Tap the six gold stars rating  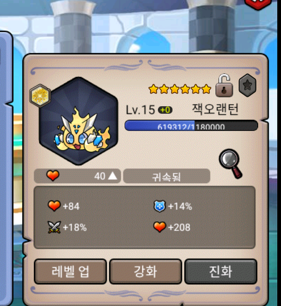tap(180, 89)
